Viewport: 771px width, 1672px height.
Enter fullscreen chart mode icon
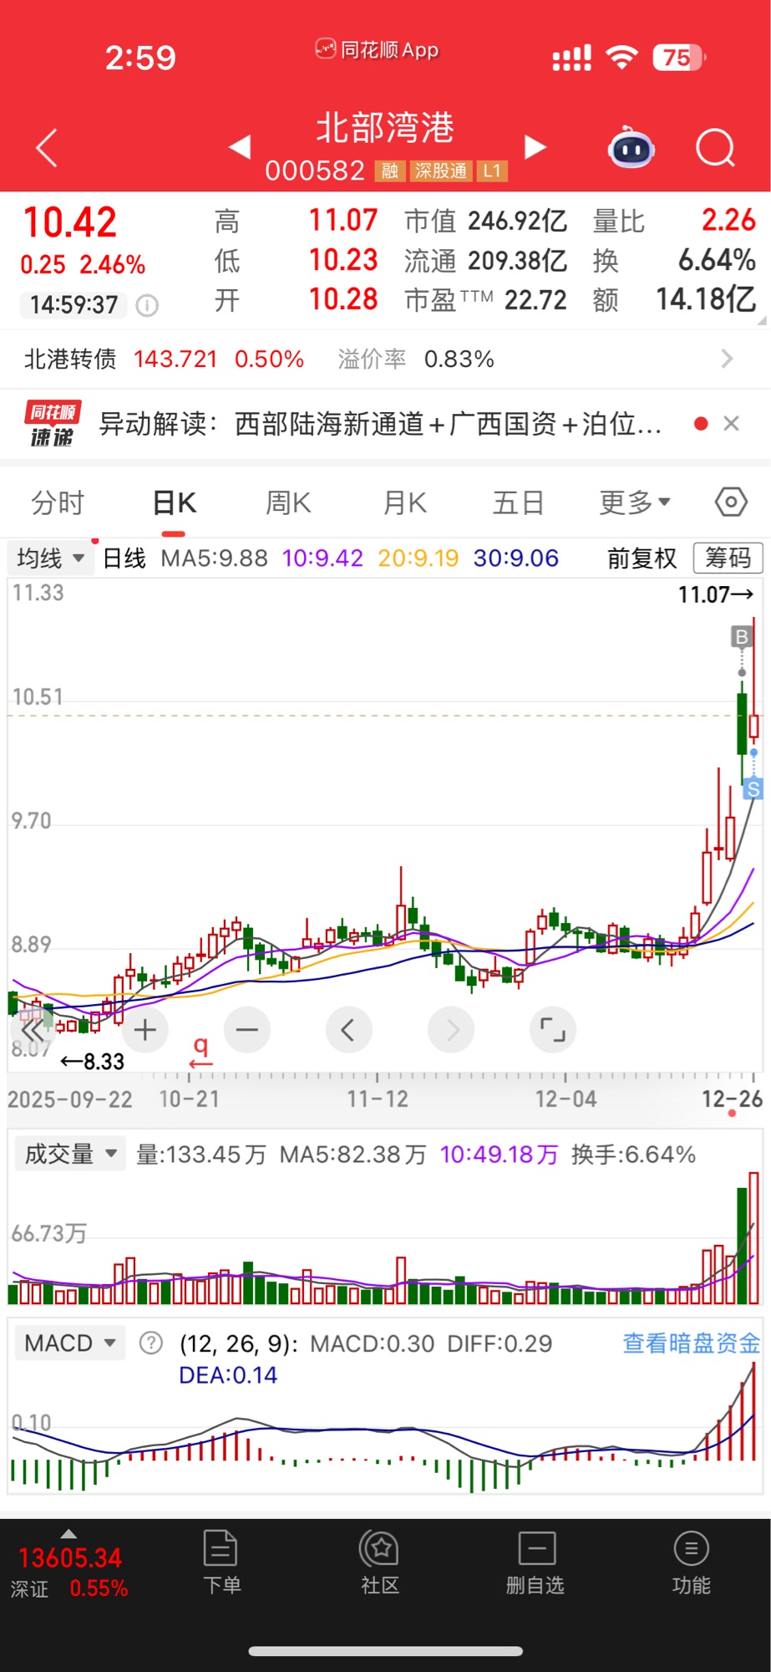coord(552,1030)
